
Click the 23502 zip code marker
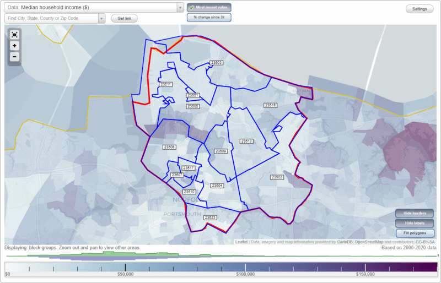(277, 177)
